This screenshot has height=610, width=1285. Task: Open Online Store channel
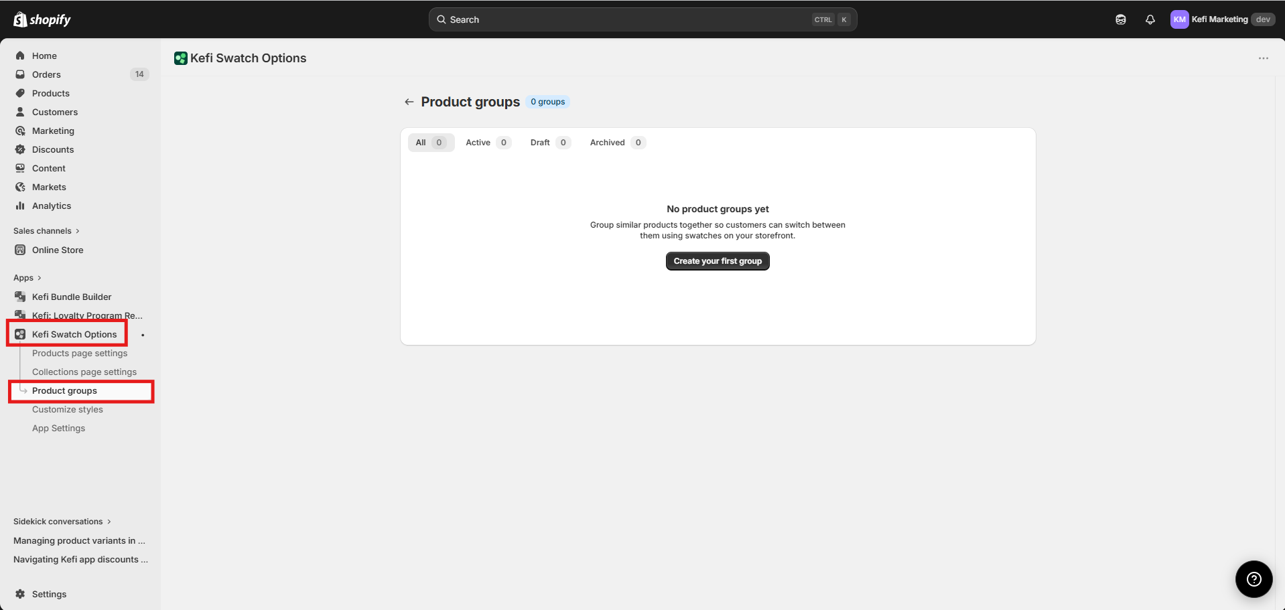coord(58,250)
